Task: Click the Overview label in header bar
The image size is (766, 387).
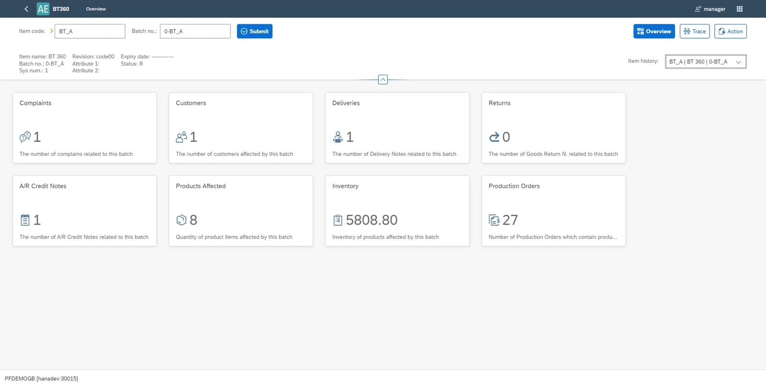Action: pyautogui.click(x=96, y=9)
